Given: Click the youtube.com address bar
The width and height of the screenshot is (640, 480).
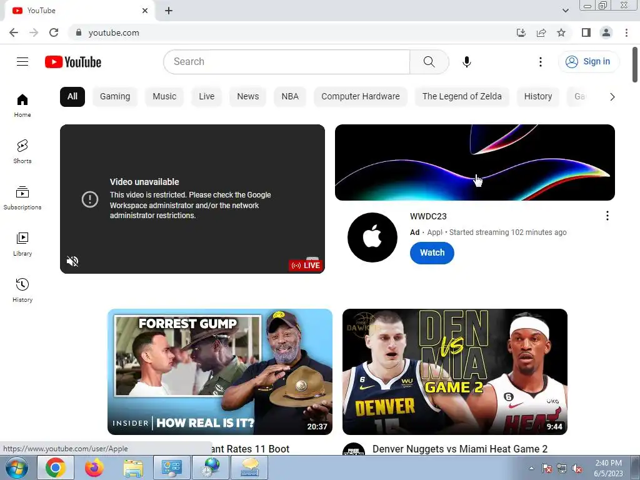Looking at the screenshot, I should 294,32.
